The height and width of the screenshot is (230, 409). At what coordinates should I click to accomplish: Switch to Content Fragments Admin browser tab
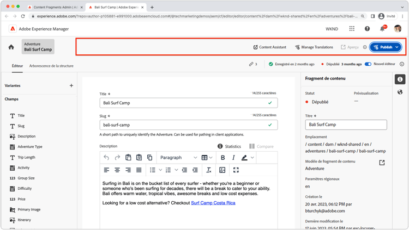pyautogui.click(x=55, y=7)
